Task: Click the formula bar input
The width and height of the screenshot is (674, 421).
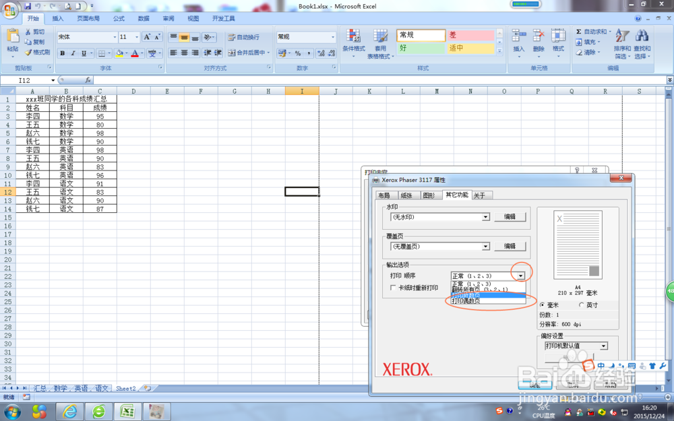Action: (379, 80)
